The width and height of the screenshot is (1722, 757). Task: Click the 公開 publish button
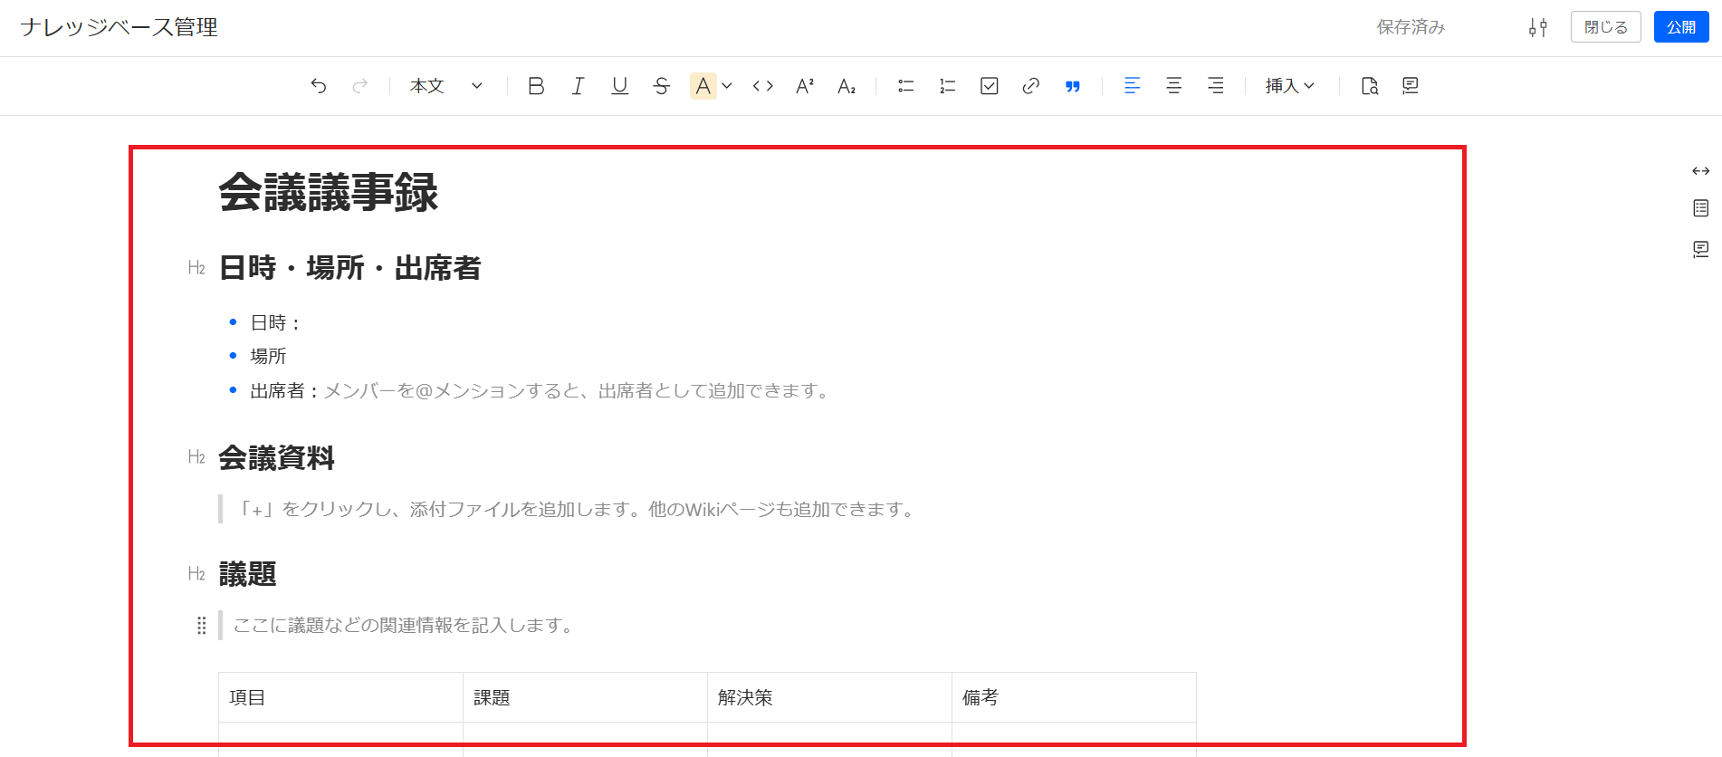point(1681,27)
